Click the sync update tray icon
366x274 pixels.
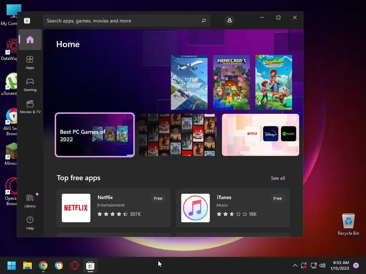point(304,265)
